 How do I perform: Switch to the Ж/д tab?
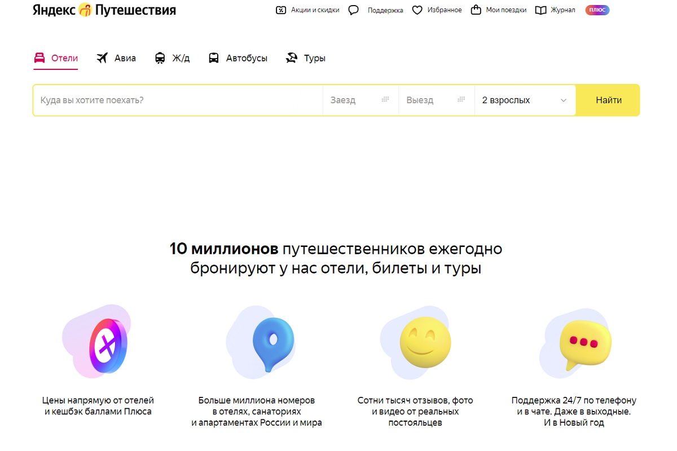(x=172, y=58)
